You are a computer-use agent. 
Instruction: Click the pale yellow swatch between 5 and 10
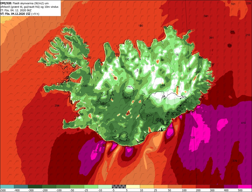(x=133, y=186)
